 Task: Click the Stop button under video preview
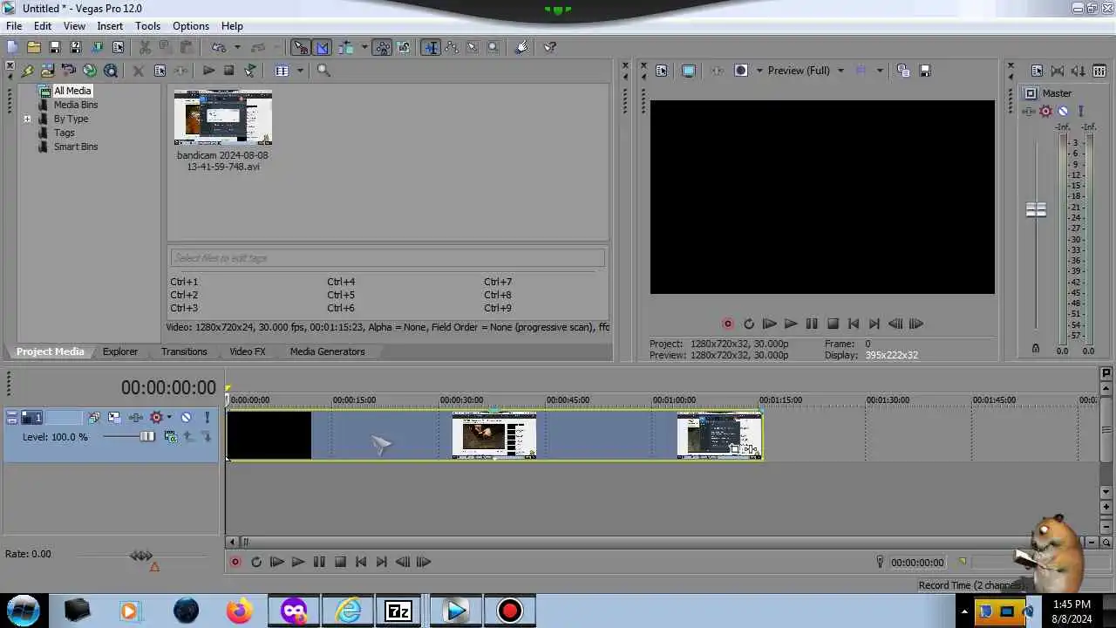(833, 324)
